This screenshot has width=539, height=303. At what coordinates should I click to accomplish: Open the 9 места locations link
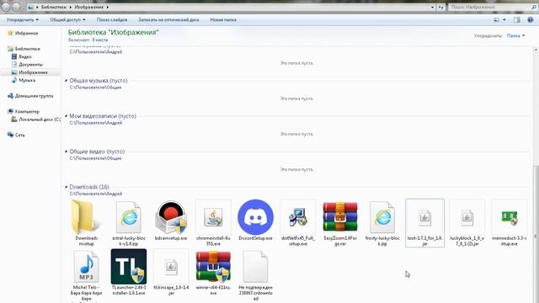coord(100,40)
